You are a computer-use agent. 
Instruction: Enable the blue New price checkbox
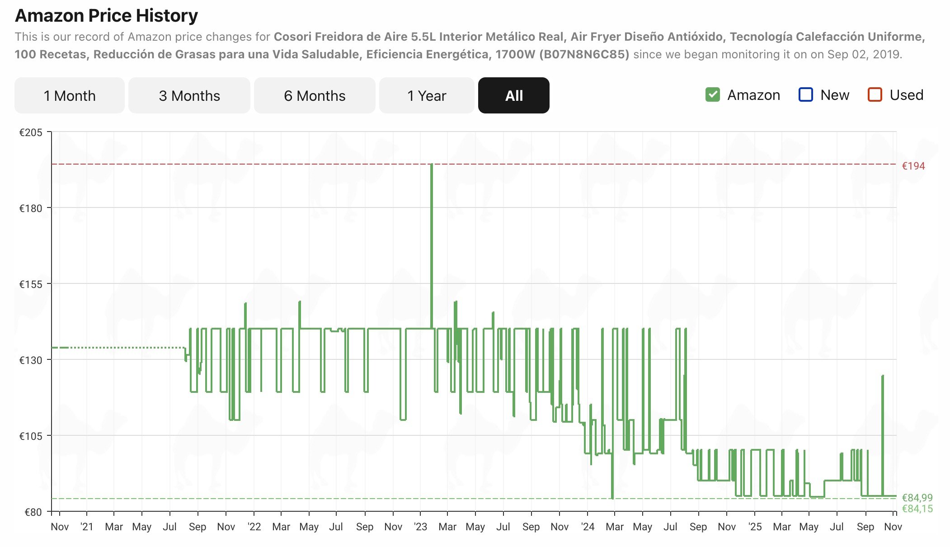[x=806, y=95]
